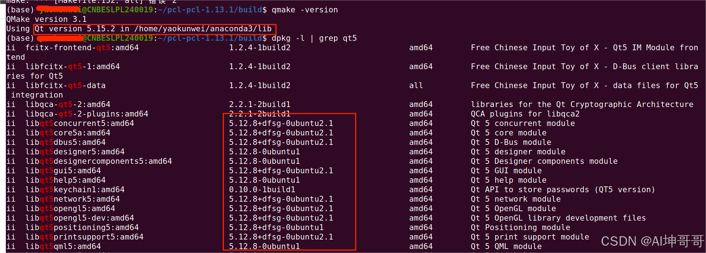706x253 pixels.
Task: Click version 1.2.4-1build2 of libfcitx-qt5-data
Action: click(260, 86)
